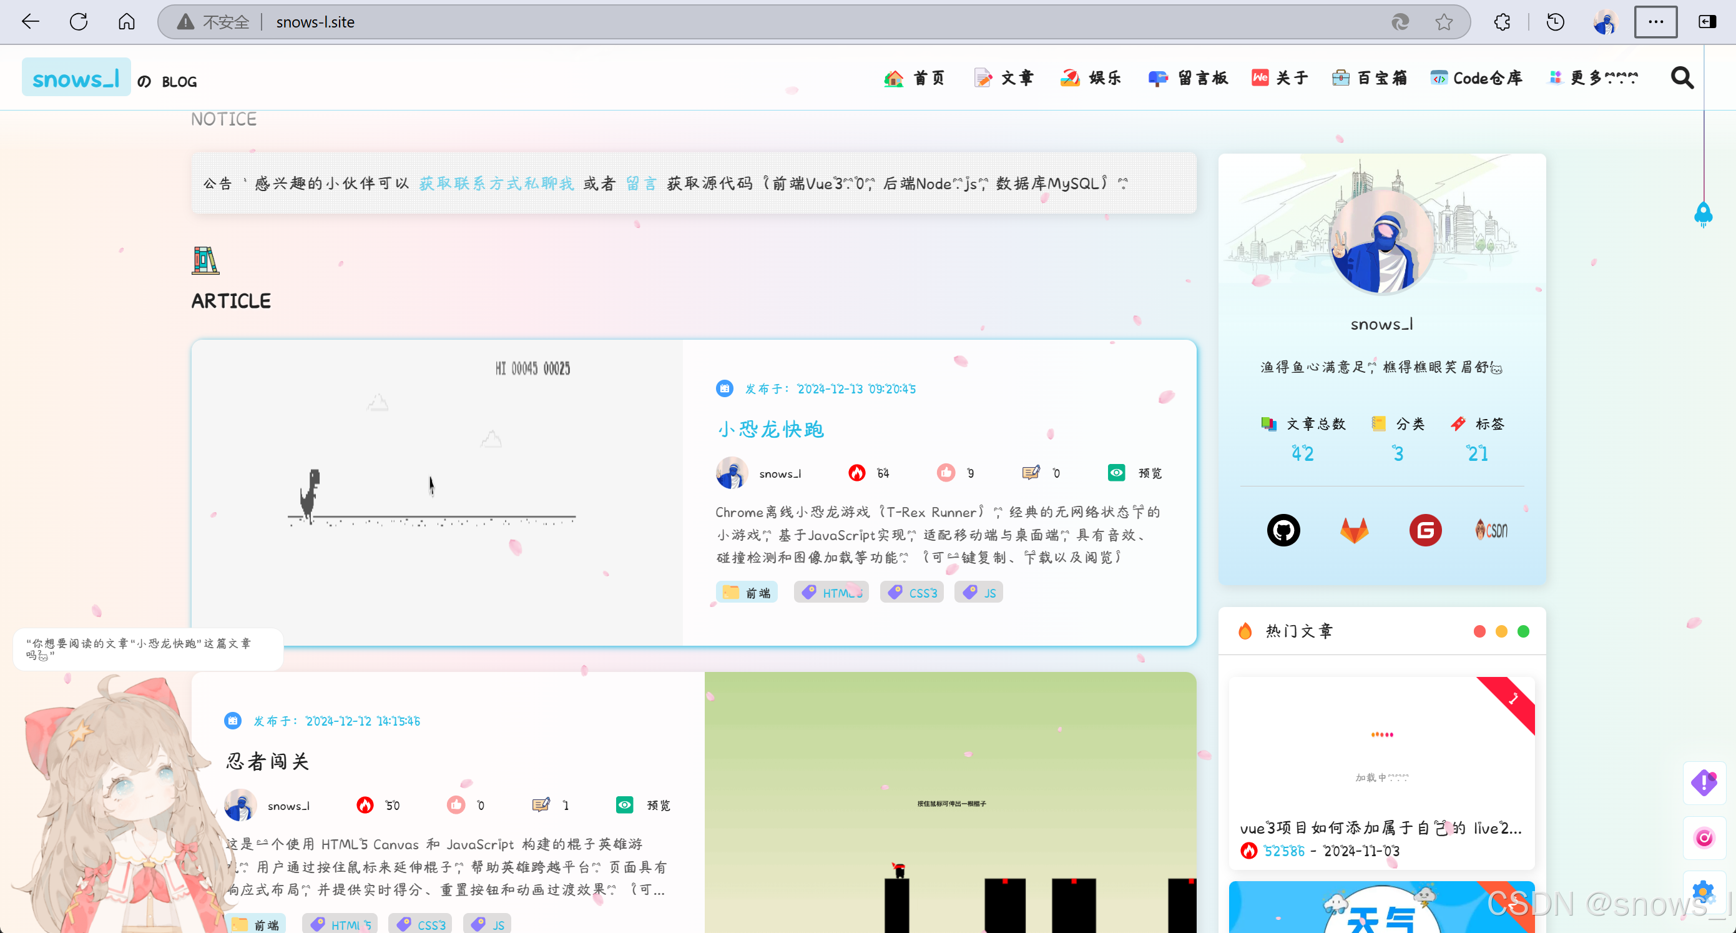Switch to the 留言板 section
Screen dimensions: 1736x933
point(1187,77)
